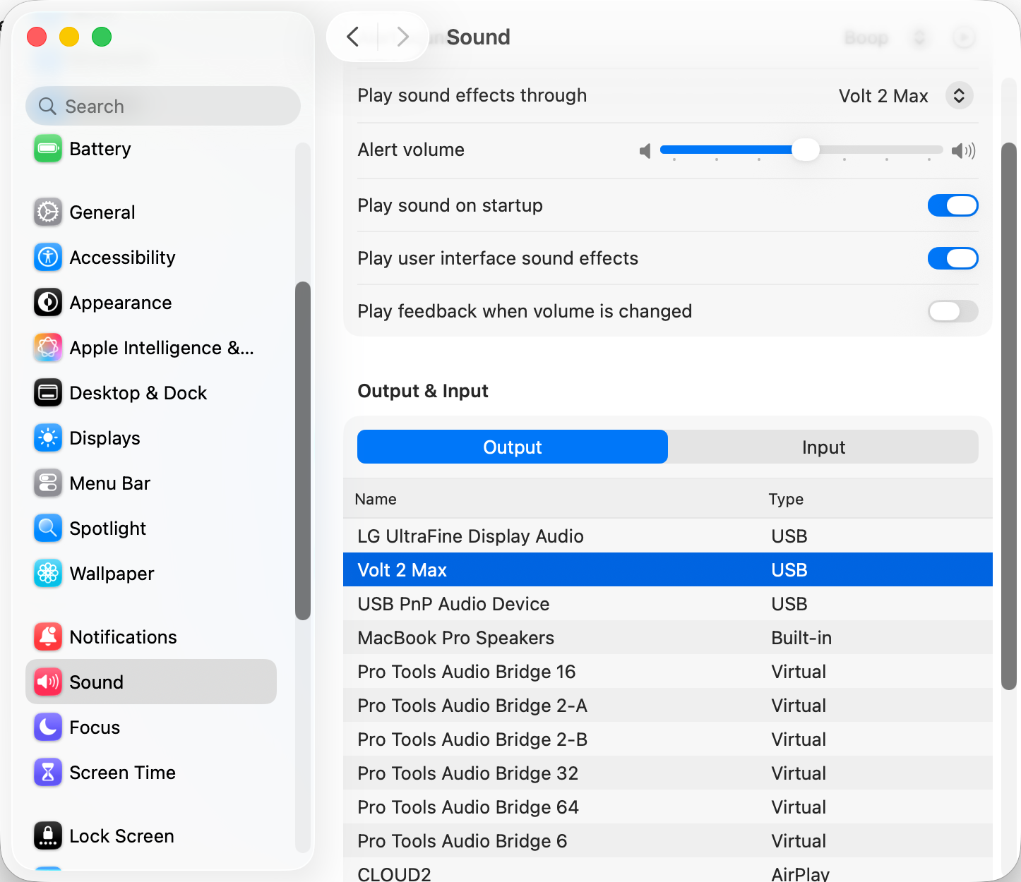This screenshot has height=882, width=1021.
Task: Open the Displays icon
Action: point(48,438)
